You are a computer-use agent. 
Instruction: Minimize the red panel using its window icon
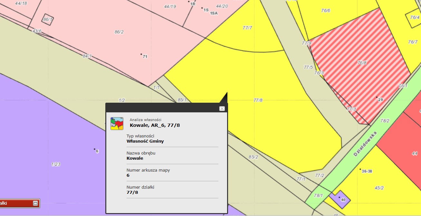click(35, 203)
